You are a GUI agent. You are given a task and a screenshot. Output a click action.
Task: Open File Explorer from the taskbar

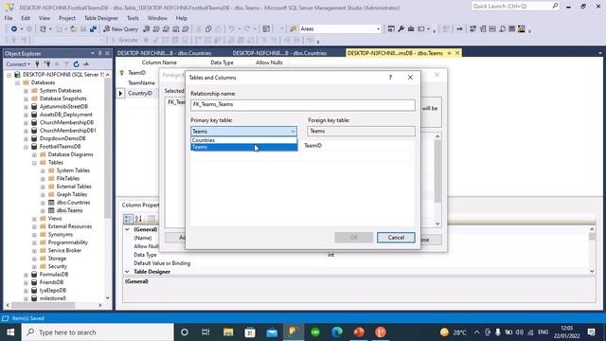[228, 332]
